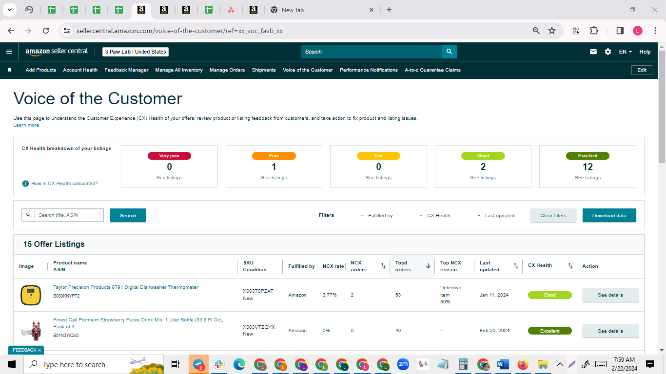View site information icon in address bar
Viewport: 666px width, 374px height.
67,31
